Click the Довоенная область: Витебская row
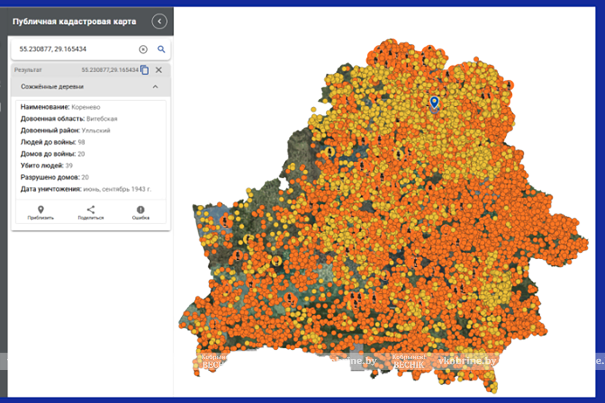This screenshot has width=605, height=403. click(69, 119)
